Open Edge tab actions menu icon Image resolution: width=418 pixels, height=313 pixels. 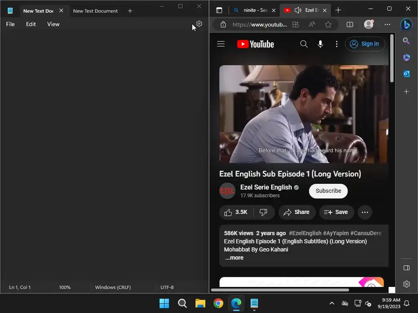(219, 10)
